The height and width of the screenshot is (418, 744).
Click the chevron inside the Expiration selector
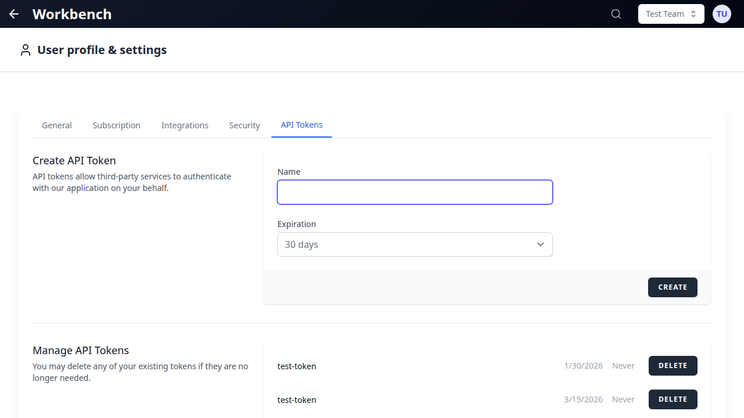540,244
